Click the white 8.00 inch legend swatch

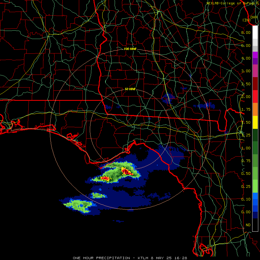(255, 32)
